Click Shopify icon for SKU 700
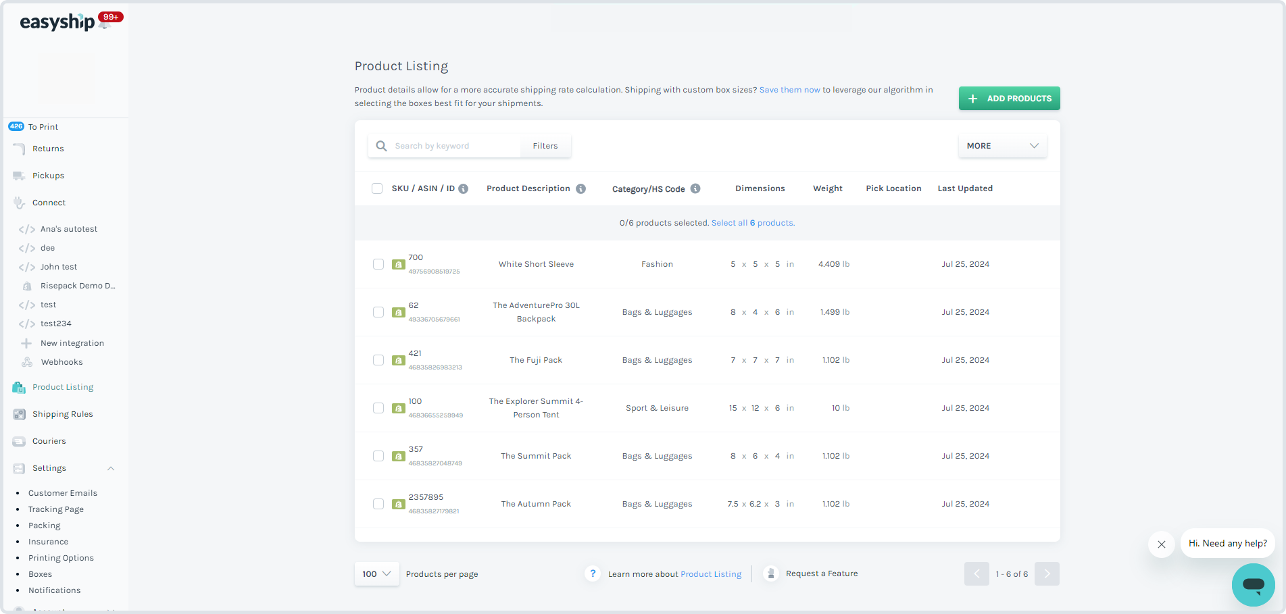Viewport: 1286px width, 614px height. (x=399, y=265)
